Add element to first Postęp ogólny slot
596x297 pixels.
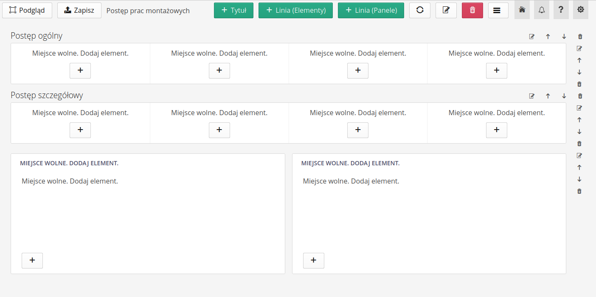[x=80, y=71]
